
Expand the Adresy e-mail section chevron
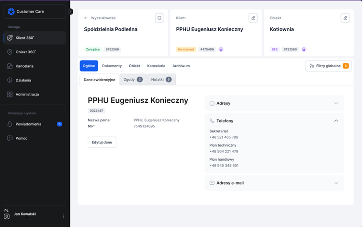click(x=336, y=183)
